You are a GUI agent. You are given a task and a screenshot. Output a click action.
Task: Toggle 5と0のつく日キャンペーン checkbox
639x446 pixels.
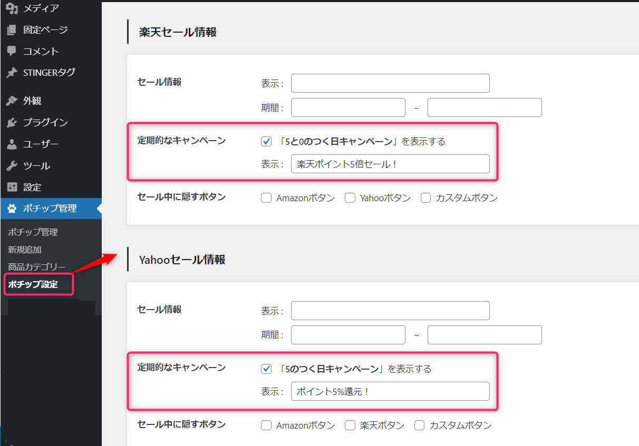click(x=266, y=141)
